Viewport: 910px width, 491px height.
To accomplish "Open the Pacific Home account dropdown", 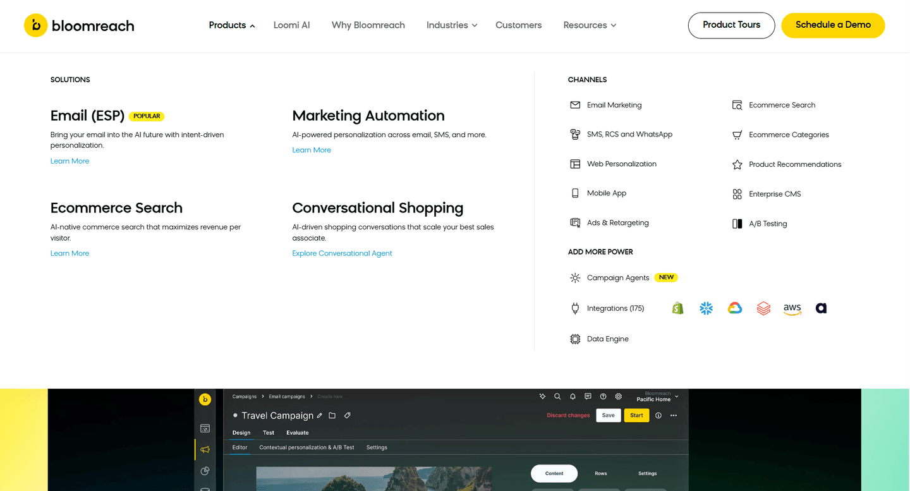I will (657, 397).
